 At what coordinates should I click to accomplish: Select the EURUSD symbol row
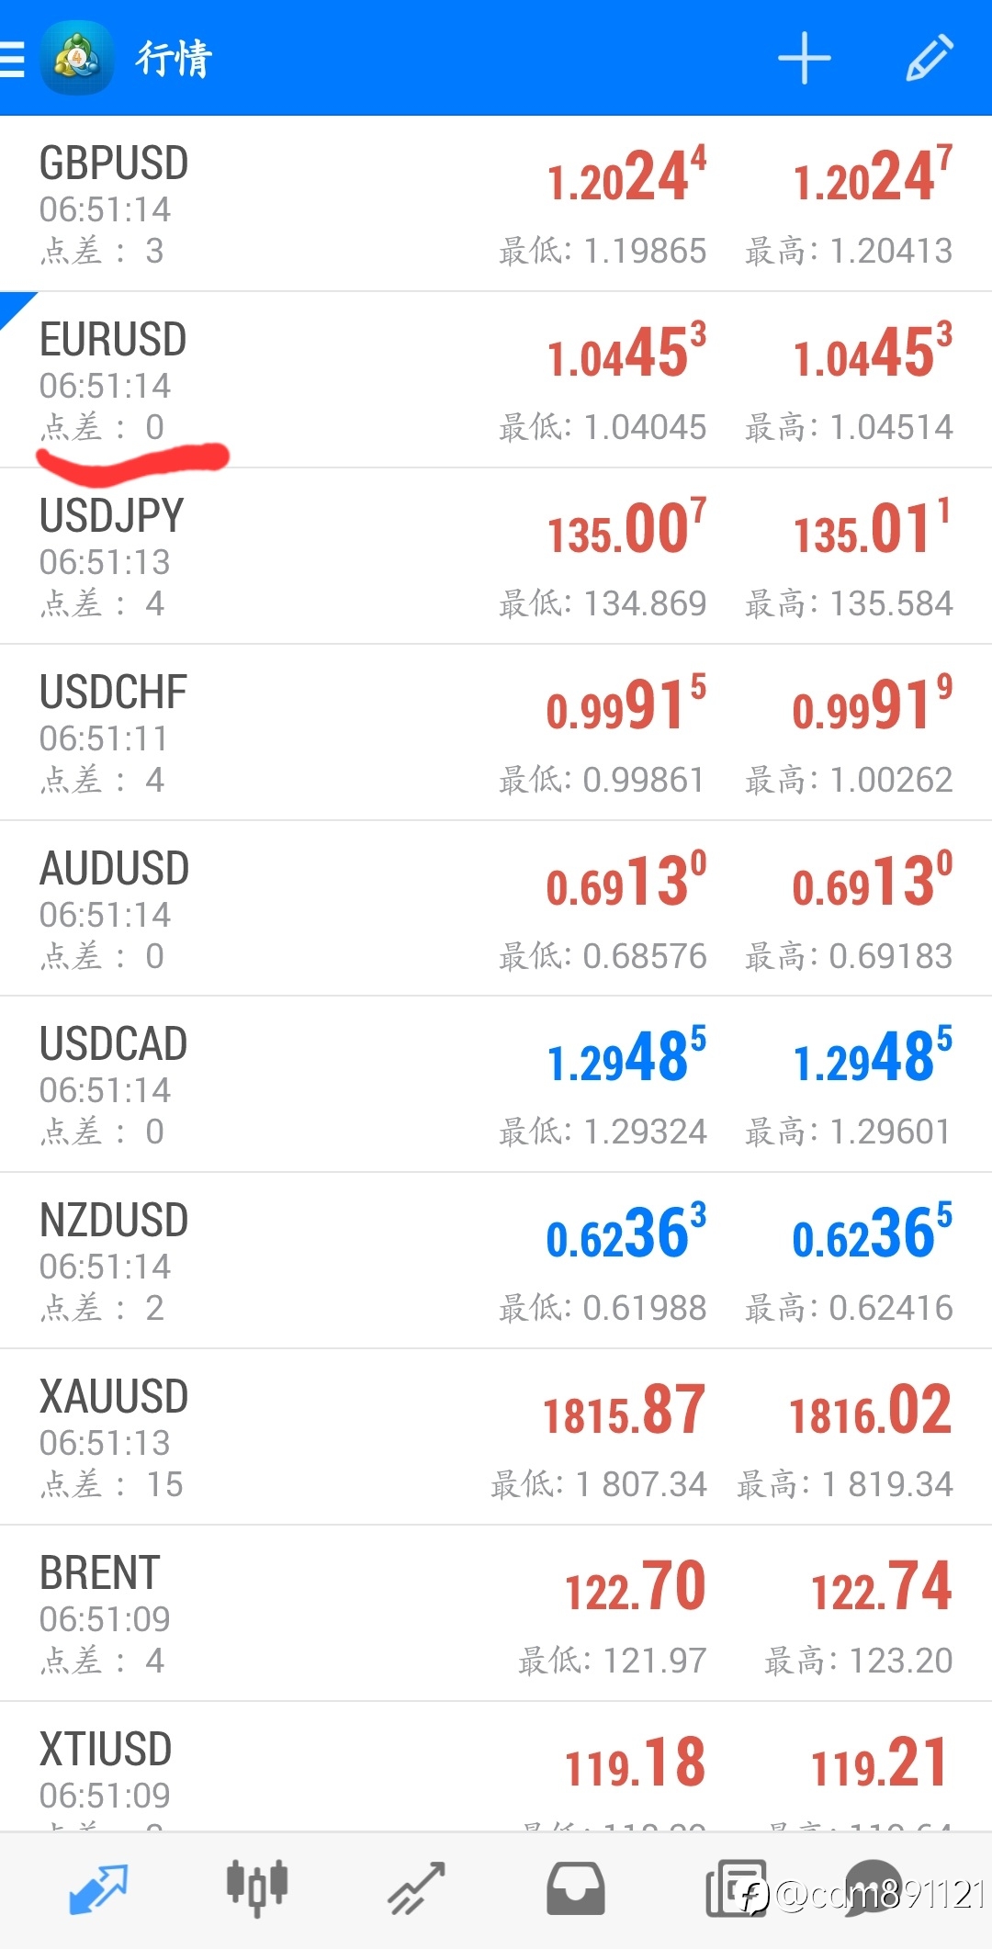point(496,380)
